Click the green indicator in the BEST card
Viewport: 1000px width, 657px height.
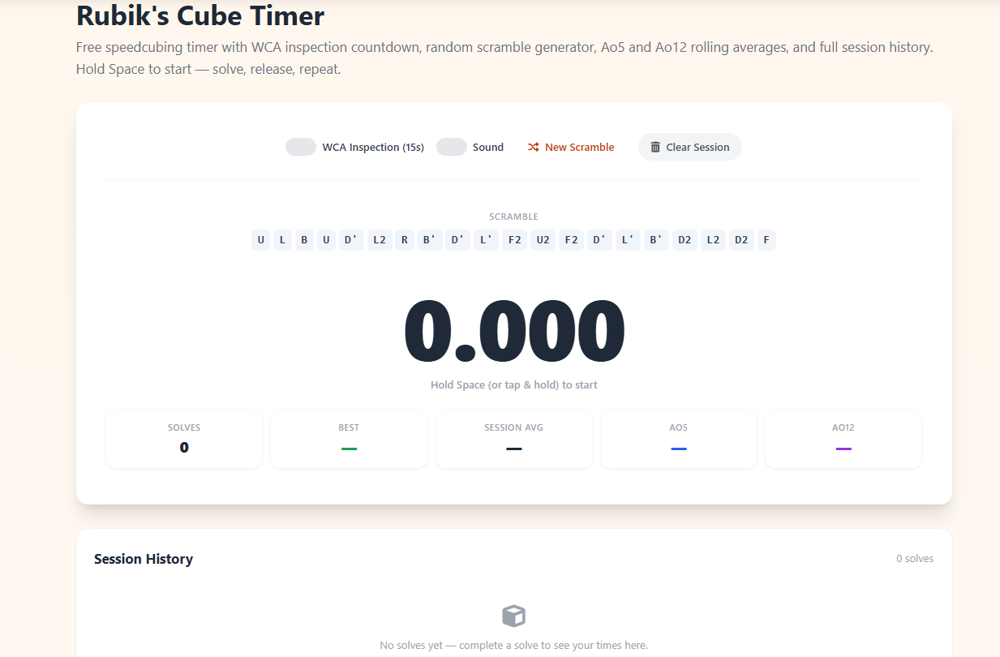click(348, 447)
